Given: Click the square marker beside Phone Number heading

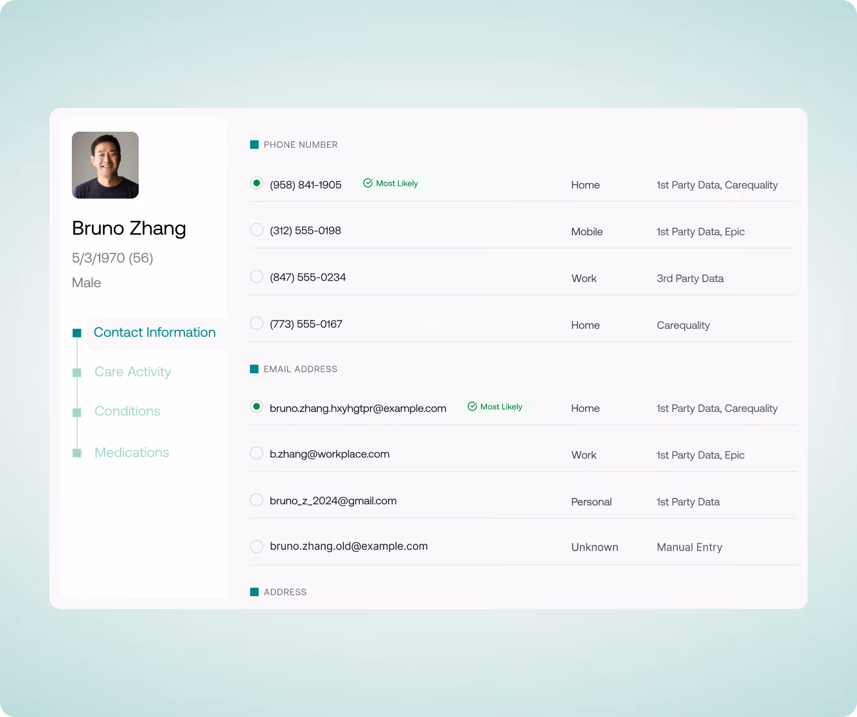Looking at the screenshot, I should click(x=254, y=145).
